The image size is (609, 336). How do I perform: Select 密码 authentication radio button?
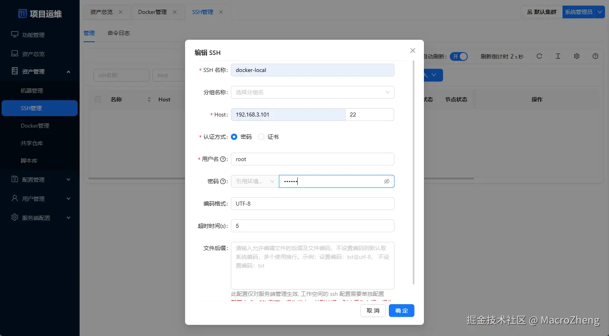tap(234, 137)
